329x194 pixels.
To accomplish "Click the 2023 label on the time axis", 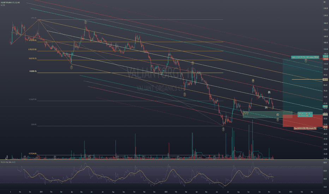I will tap(291, 192).
